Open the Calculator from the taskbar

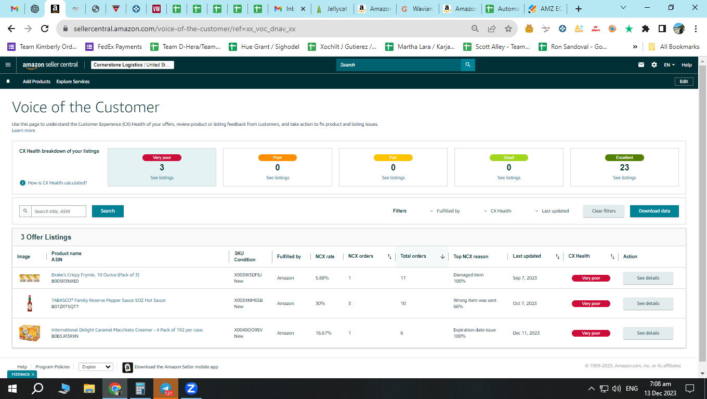click(x=140, y=389)
